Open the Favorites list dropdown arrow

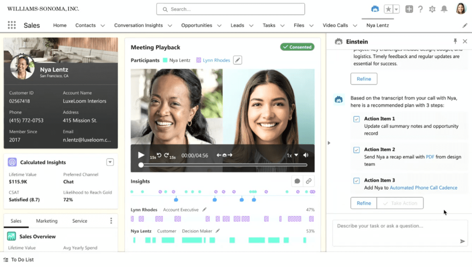(396, 9)
